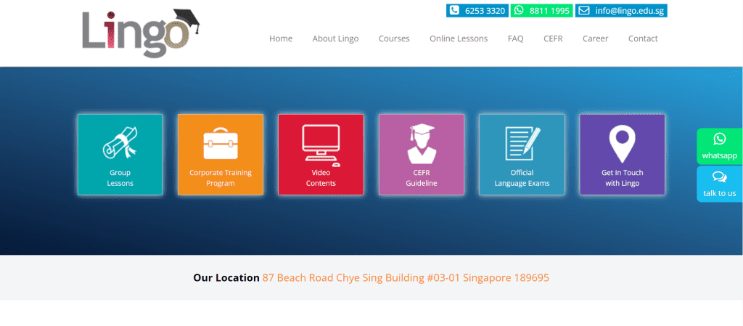Open the Video Contents label
This screenshot has height=326, width=743.
coord(321,178)
